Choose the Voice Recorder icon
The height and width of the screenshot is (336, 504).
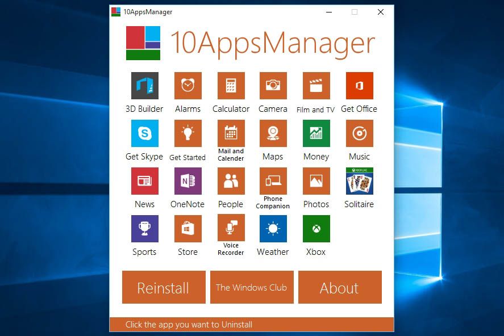point(231,228)
